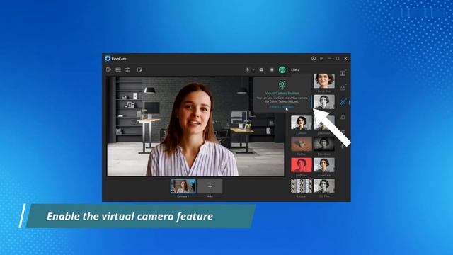The height and width of the screenshot is (255, 453).
Task: Click the first icon on top-left toolbar
Action: (108, 69)
